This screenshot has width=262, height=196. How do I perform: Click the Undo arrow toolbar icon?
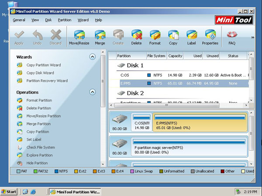[38, 34]
